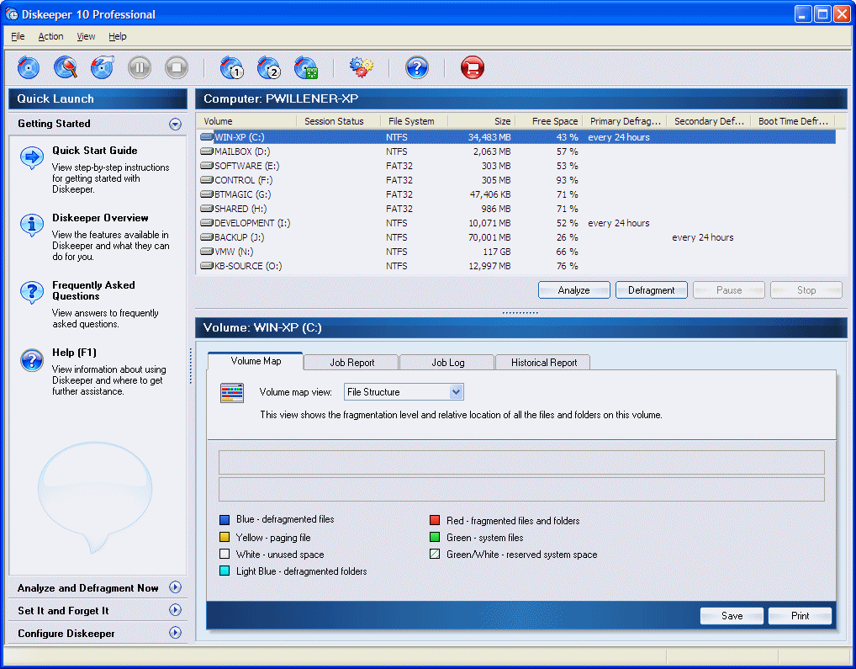Click the MAILBOX (D:) drive icon
This screenshot has width=856, height=669.
pyautogui.click(x=207, y=151)
